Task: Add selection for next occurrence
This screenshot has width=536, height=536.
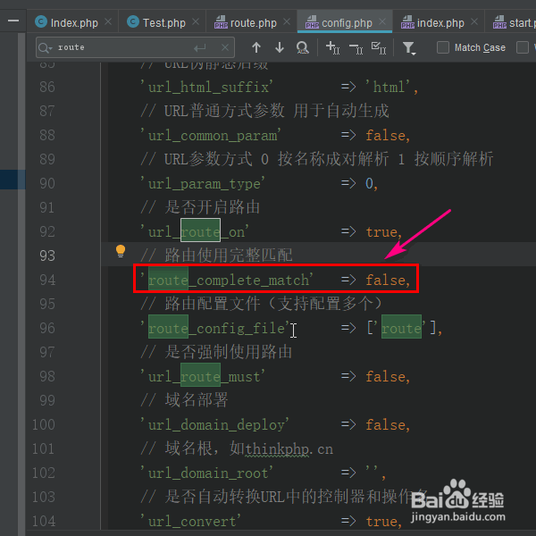Action: [x=332, y=47]
